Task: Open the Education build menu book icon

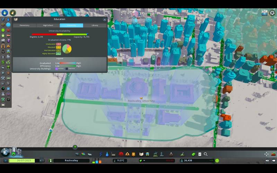Action: (x=141, y=154)
